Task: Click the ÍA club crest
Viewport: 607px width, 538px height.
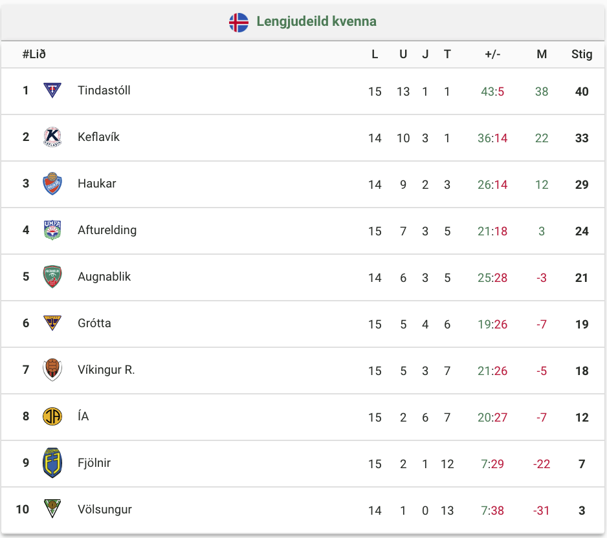Action: (x=52, y=416)
